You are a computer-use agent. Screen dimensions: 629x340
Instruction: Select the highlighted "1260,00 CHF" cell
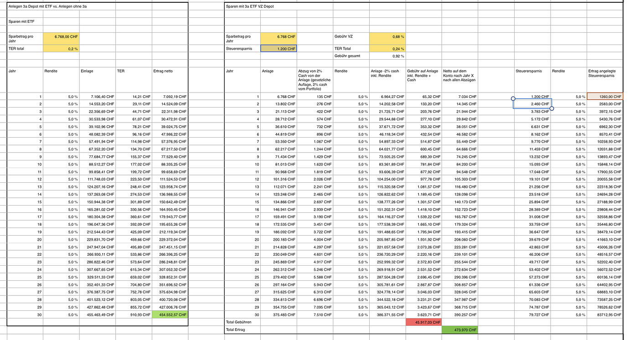tap(605, 97)
